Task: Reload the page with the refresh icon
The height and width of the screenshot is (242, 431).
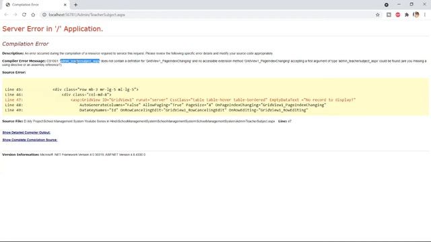Action: tap(24, 15)
